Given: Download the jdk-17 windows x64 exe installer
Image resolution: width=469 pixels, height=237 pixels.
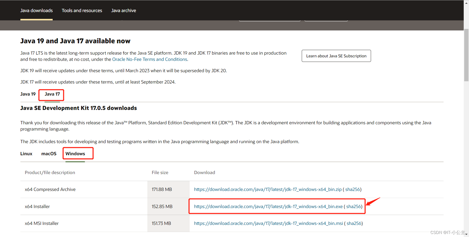Looking at the screenshot, I should (268, 207).
